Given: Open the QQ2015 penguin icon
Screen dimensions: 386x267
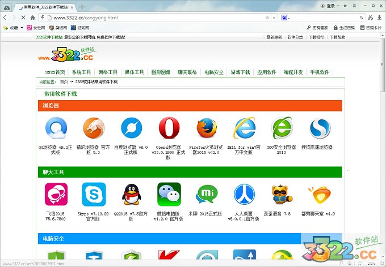Looking at the screenshot, I should (132, 195).
